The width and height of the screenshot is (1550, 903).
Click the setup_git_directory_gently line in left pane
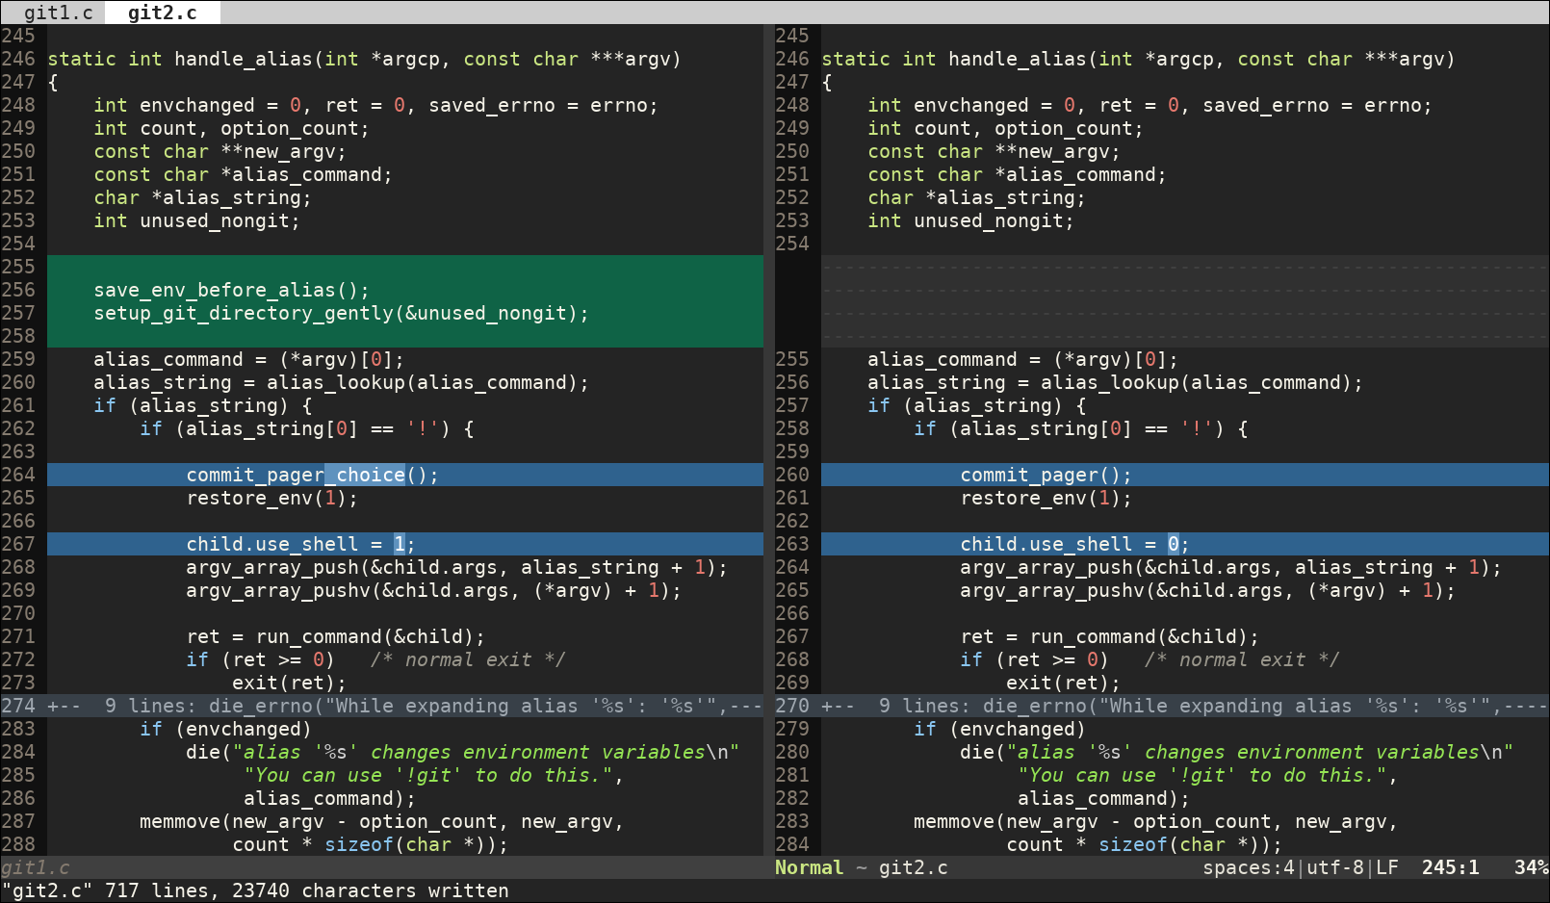[x=341, y=313]
